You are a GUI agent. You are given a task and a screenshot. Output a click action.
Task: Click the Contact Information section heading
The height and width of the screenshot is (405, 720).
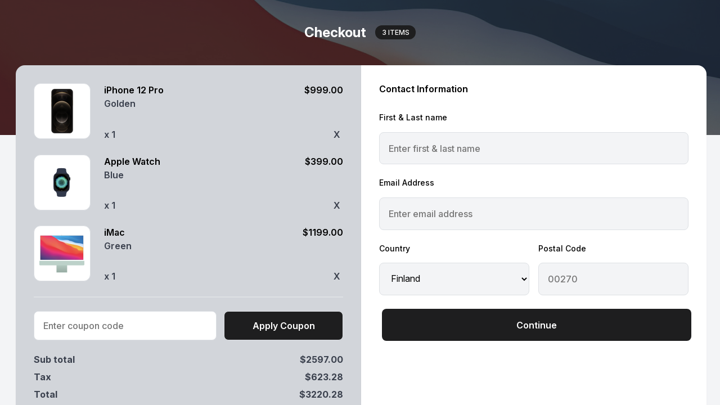pyautogui.click(x=423, y=89)
